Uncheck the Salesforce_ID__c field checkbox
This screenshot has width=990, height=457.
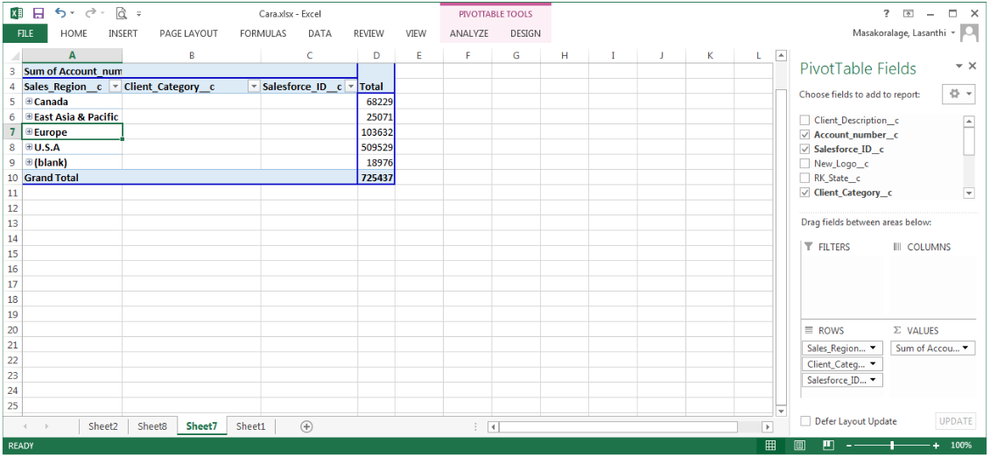click(805, 150)
